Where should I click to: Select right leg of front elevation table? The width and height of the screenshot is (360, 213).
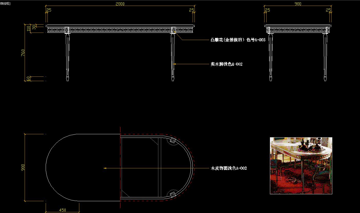point(173,57)
